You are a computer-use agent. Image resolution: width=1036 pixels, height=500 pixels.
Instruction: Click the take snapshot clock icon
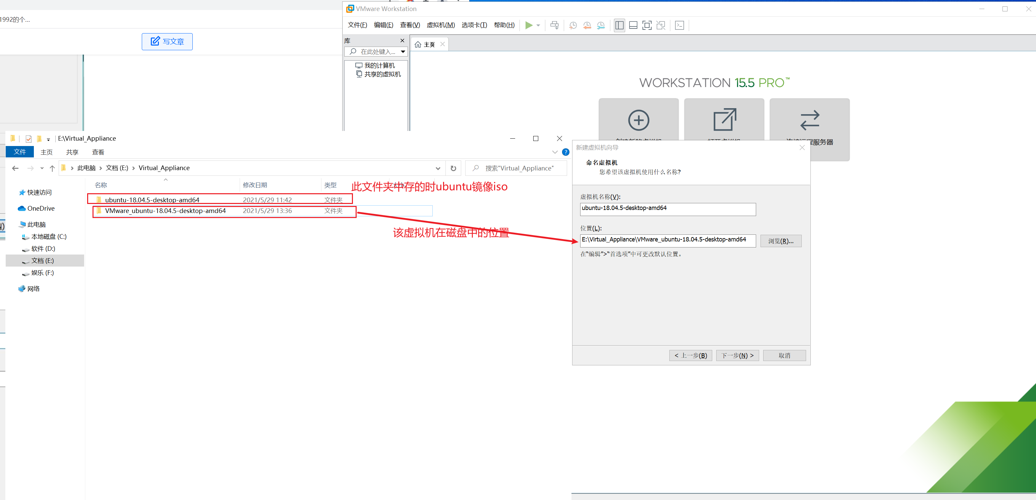point(573,25)
